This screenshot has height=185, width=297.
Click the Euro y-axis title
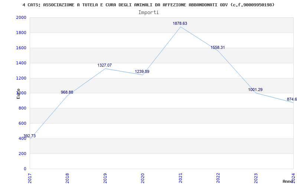coord(18,94)
